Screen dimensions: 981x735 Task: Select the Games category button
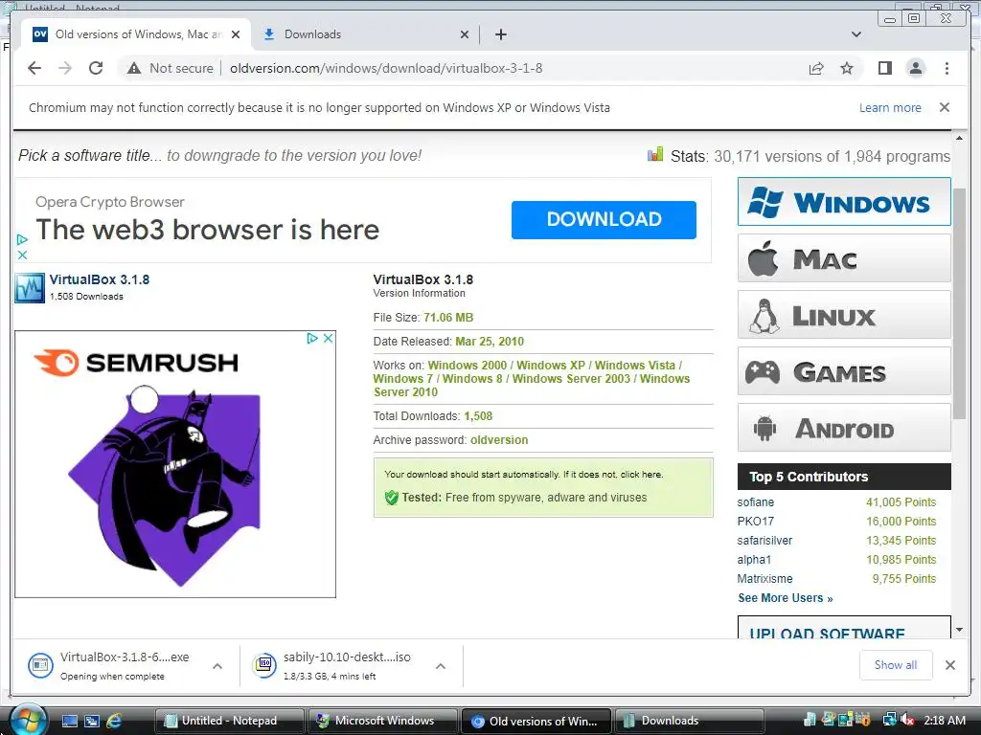[x=844, y=371]
